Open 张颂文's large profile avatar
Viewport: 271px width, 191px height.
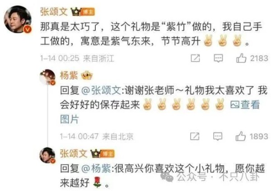tap(18, 19)
